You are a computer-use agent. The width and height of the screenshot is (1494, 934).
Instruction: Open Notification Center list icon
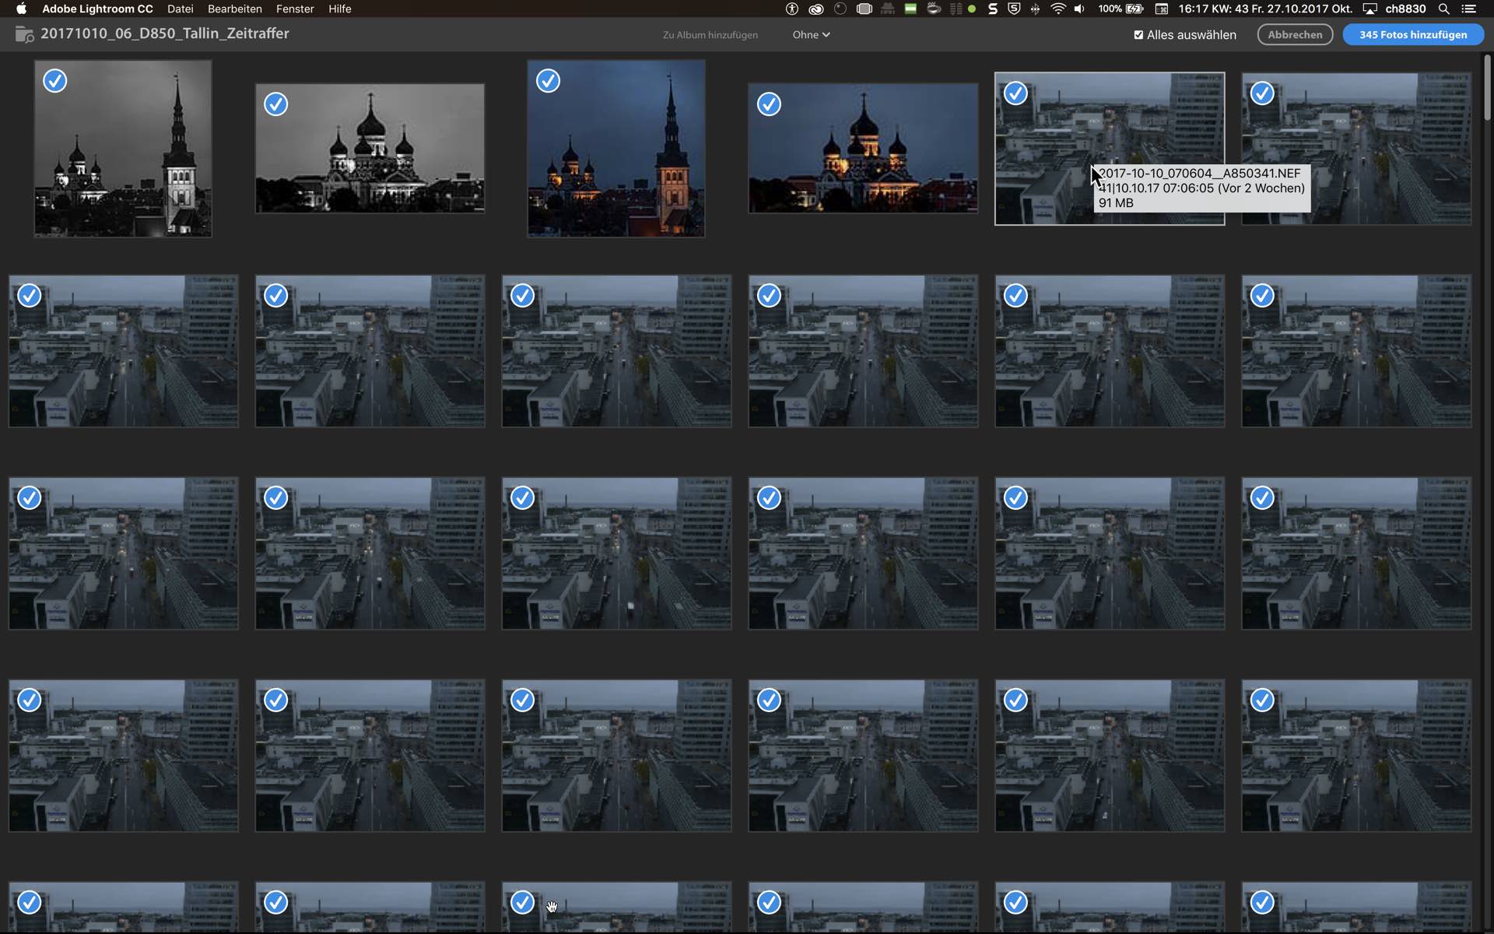click(1468, 9)
